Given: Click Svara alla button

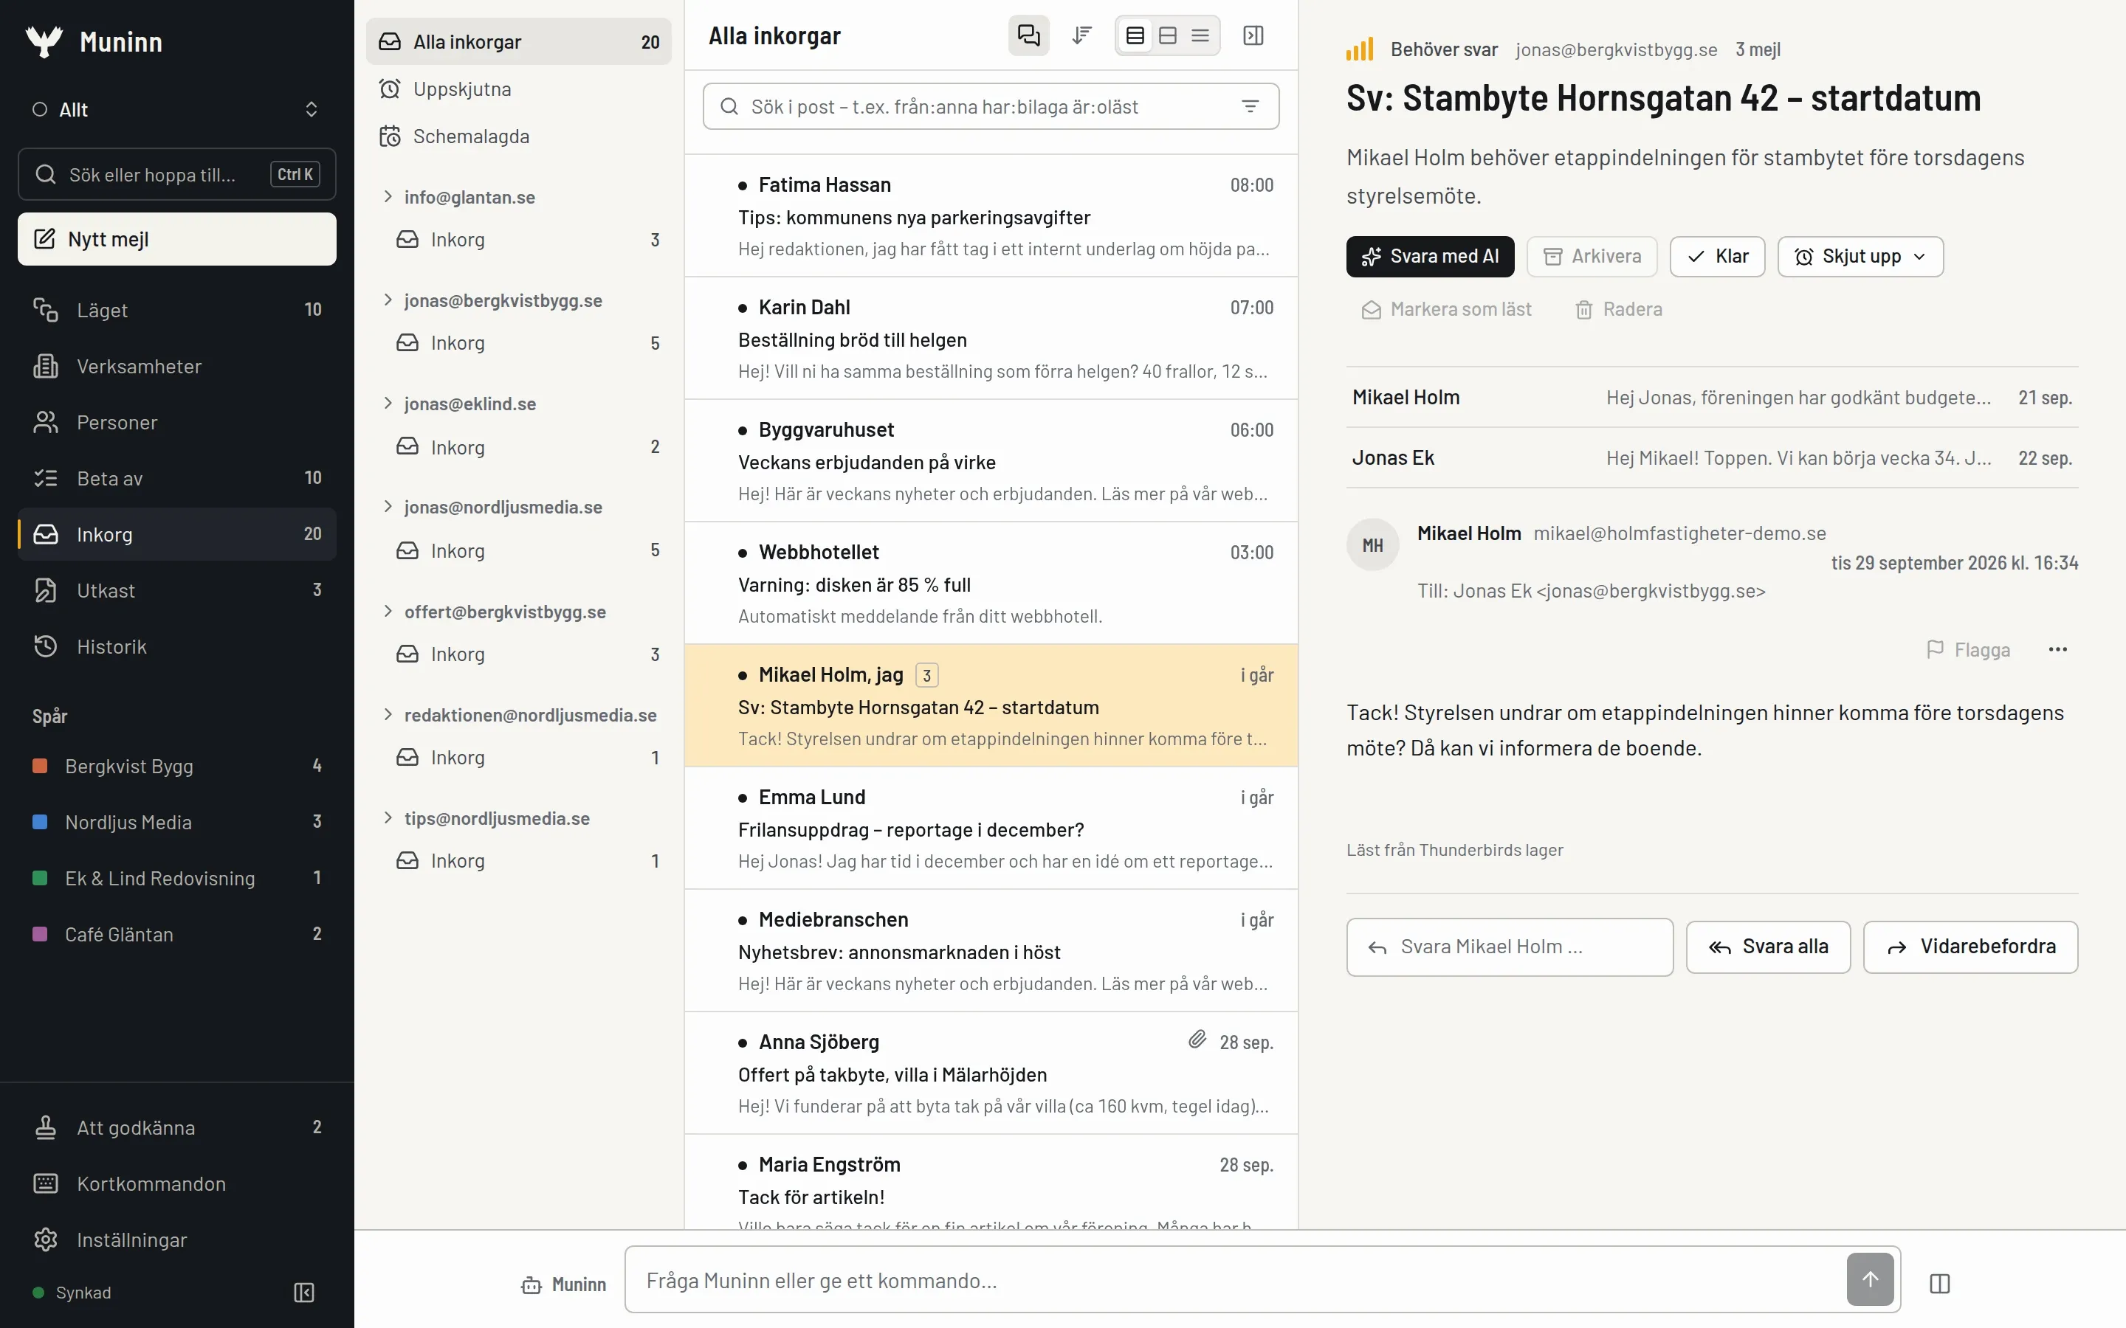Looking at the screenshot, I should [x=1767, y=947].
